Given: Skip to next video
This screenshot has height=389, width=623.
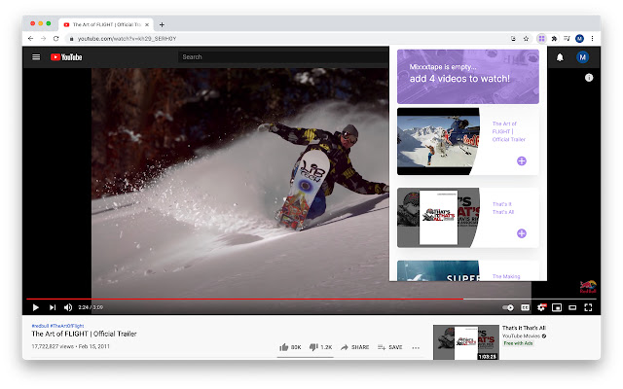Looking at the screenshot, I should 53,307.
